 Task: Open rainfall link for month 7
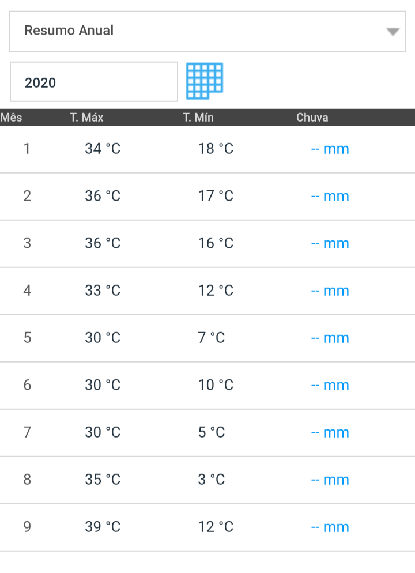[330, 433]
